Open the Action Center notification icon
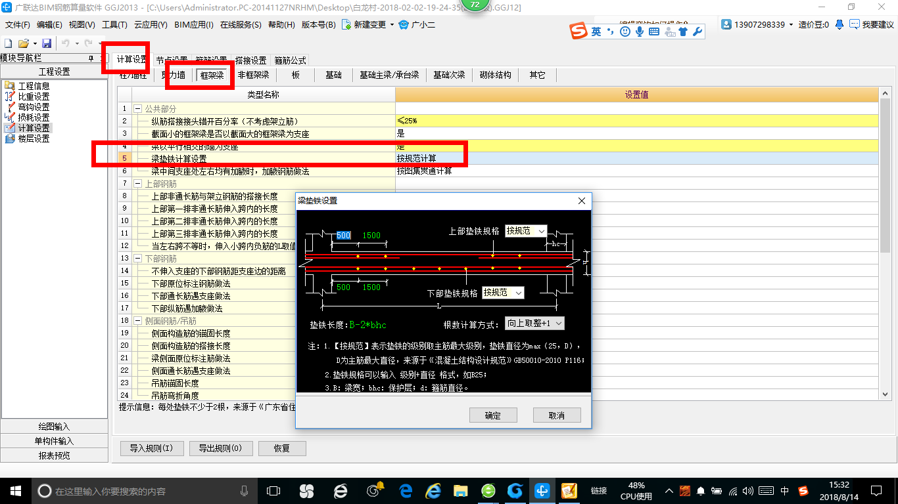The height and width of the screenshot is (504, 898). coord(875,490)
